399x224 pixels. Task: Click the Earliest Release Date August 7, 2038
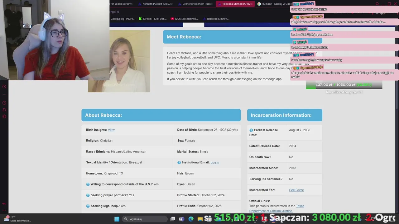tap(300, 130)
